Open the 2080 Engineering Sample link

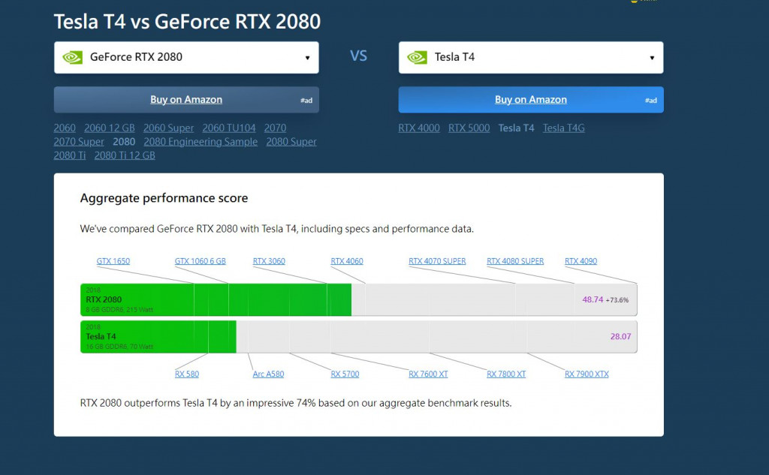pos(201,142)
